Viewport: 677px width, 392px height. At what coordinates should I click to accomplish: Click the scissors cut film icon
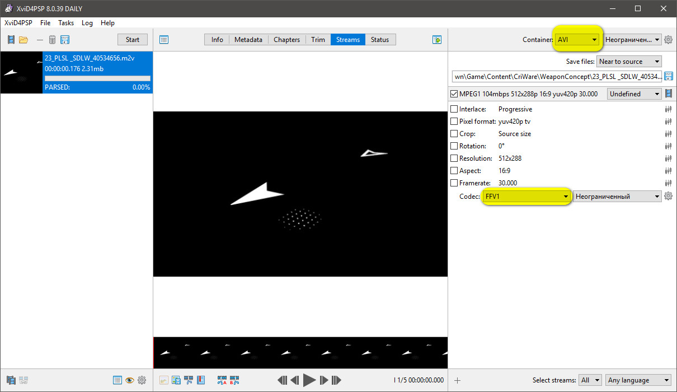point(189,380)
